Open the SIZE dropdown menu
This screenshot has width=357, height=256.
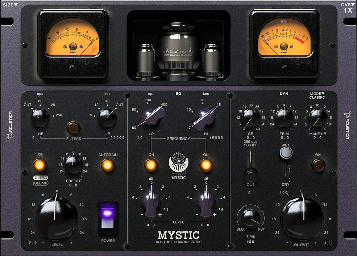[x=10, y=5]
